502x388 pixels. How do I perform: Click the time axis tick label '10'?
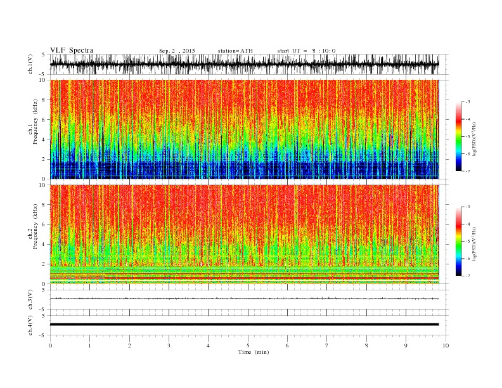click(x=446, y=346)
